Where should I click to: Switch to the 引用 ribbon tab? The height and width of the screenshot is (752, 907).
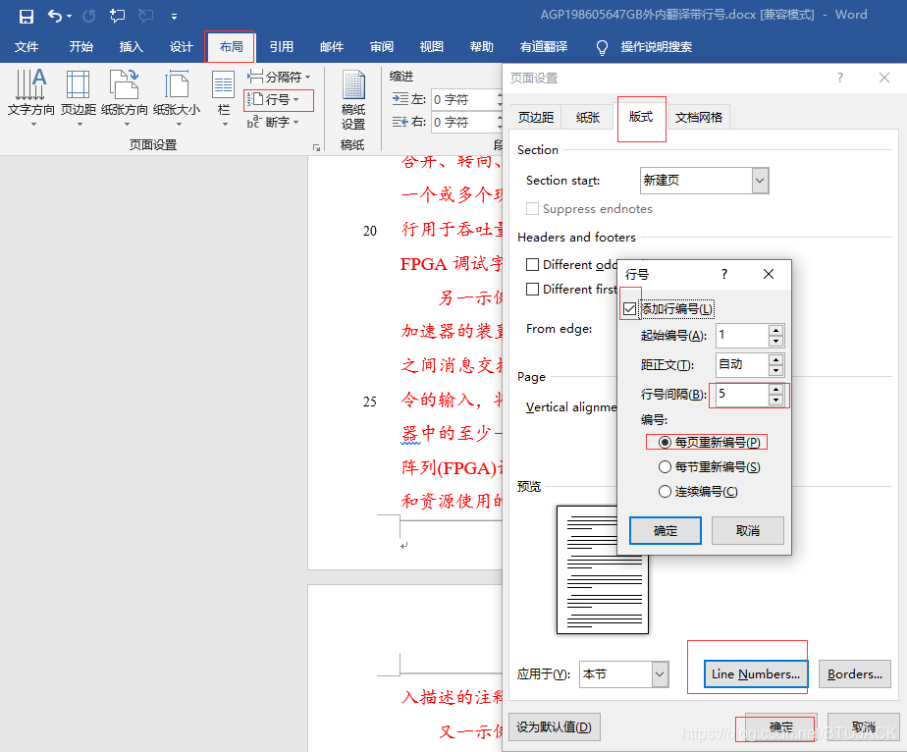[x=282, y=47]
